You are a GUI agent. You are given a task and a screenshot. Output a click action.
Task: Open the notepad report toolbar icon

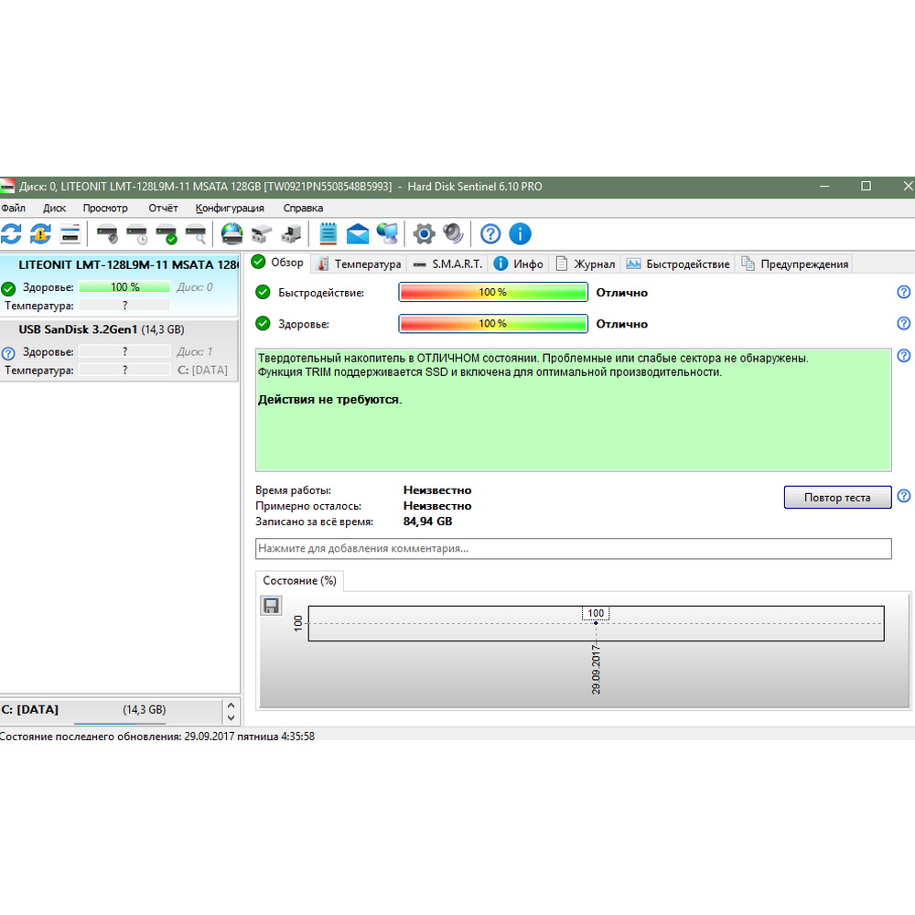[328, 233]
